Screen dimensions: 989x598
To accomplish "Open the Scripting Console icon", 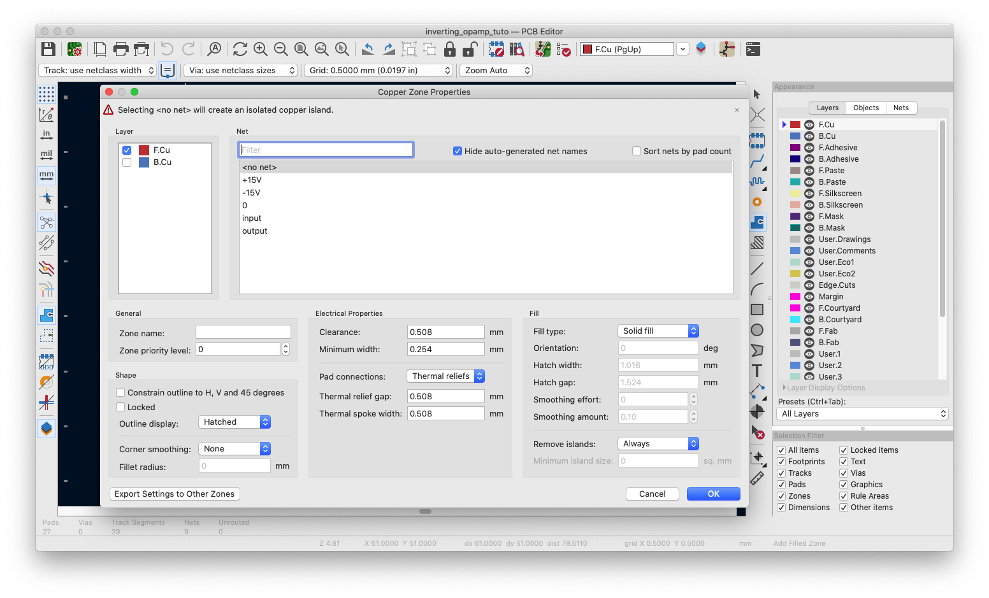I will pyautogui.click(x=753, y=49).
